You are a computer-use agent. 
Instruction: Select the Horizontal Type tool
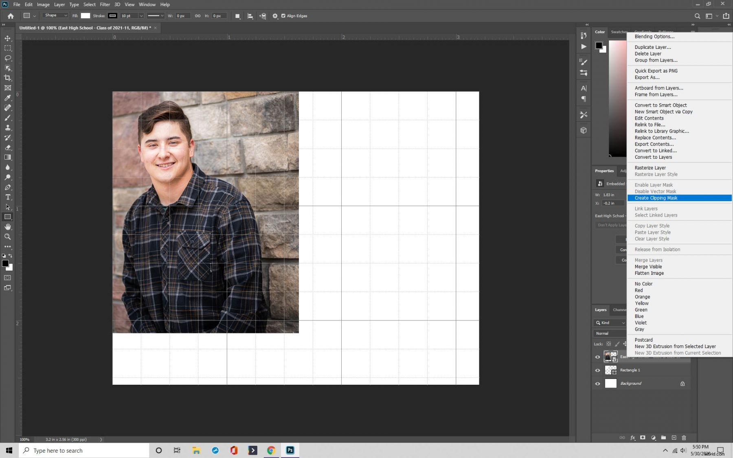7,197
